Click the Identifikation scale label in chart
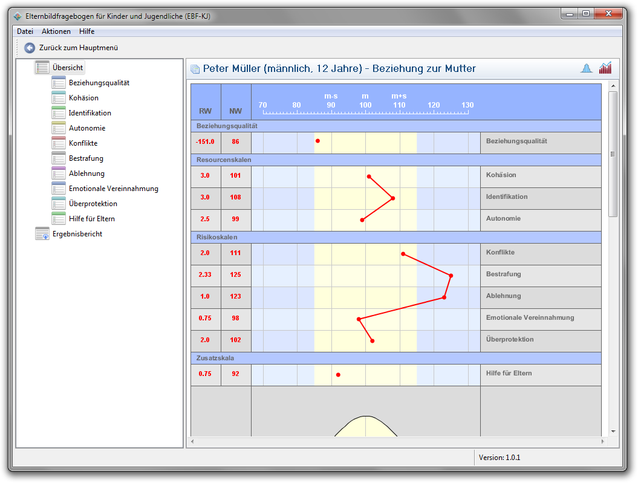This screenshot has height=483, width=638. click(507, 196)
